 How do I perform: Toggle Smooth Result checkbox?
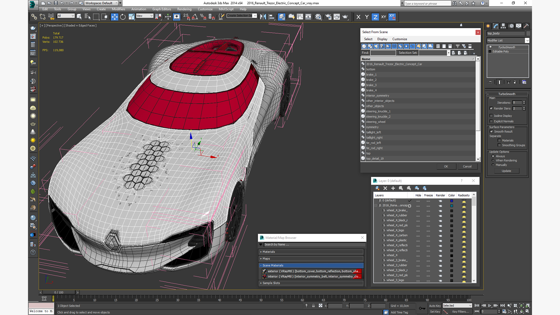coord(491,132)
